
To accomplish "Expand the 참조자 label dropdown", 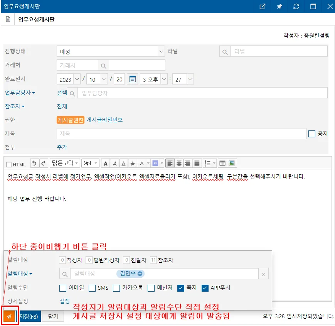I will click(15, 106).
